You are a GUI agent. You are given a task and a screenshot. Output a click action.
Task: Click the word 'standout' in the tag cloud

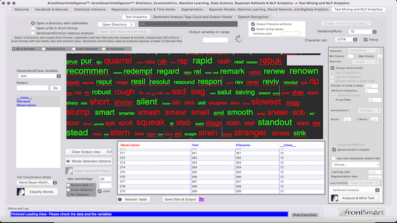coord(275,123)
